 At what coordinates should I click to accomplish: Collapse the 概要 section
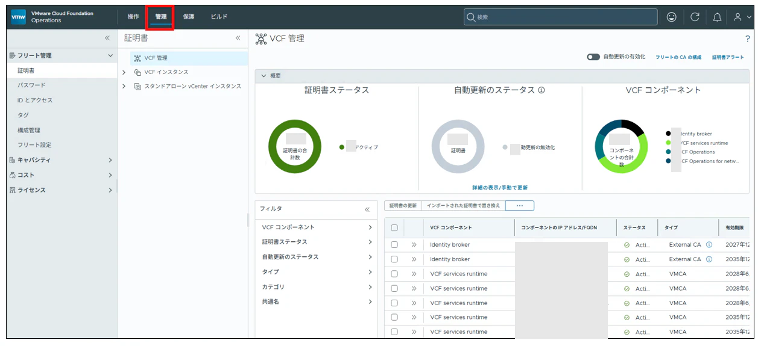pos(264,76)
